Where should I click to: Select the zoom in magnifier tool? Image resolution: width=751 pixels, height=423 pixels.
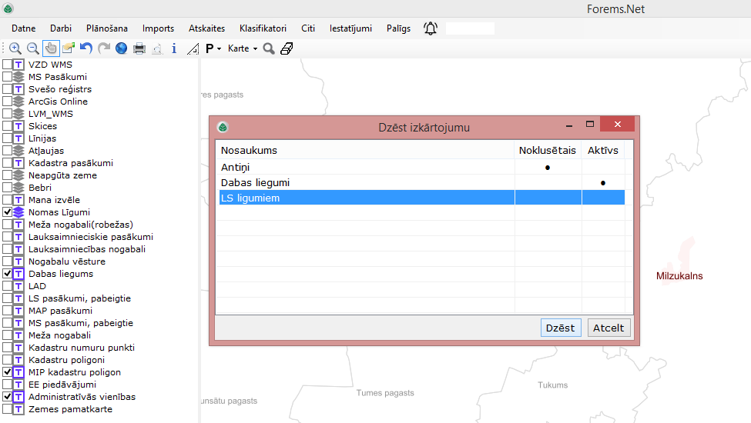(x=15, y=48)
